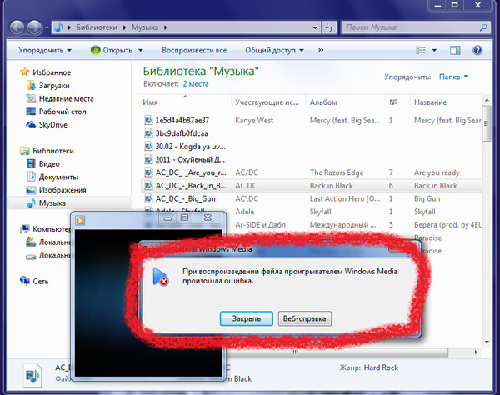The height and width of the screenshot is (395, 500).
Task: Sort by the Участвующие ис... column header
Action: point(268,102)
